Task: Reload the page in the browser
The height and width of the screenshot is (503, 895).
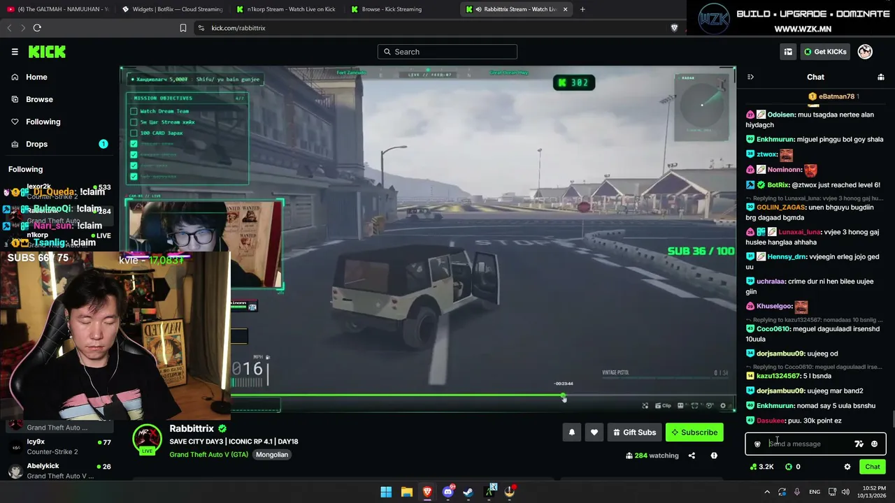Action: 37,28
